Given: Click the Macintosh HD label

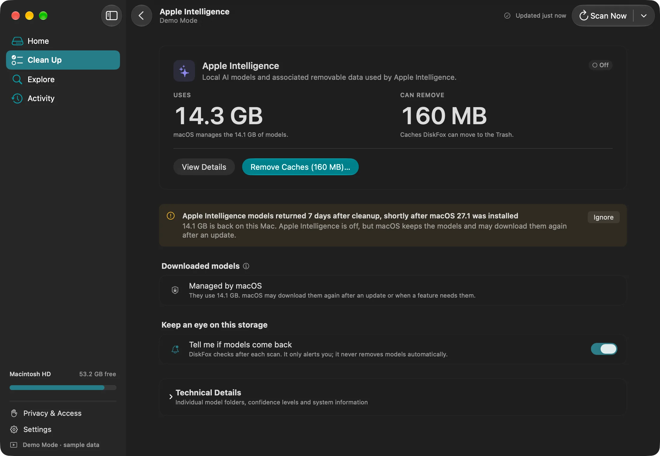Looking at the screenshot, I should point(30,374).
